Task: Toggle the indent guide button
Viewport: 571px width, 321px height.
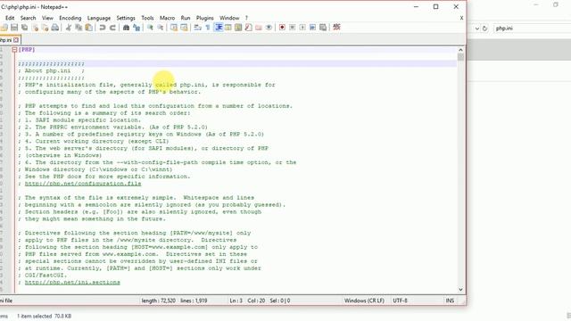Action: [x=219, y=28]
